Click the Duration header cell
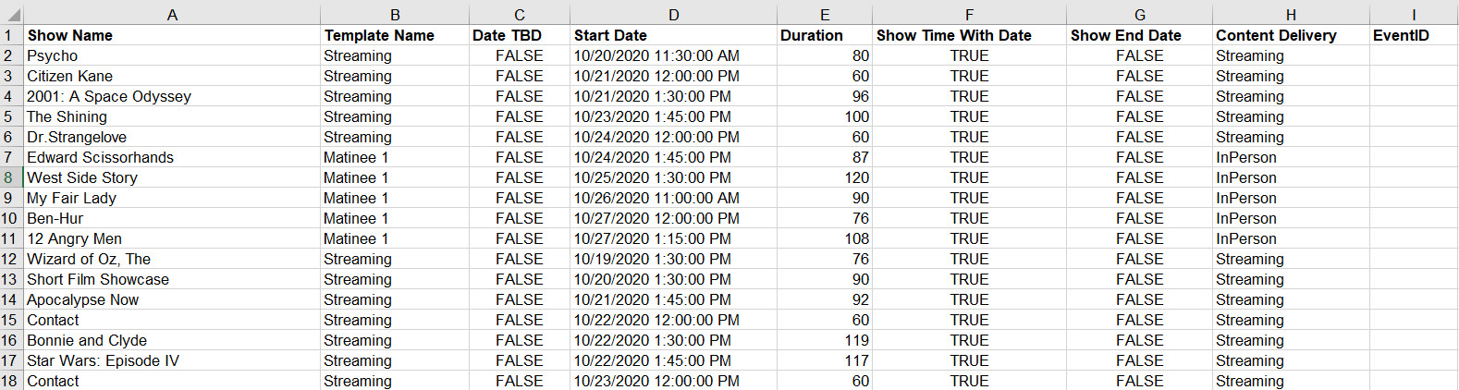The image size is (1459, 390). tap(825, 35)
